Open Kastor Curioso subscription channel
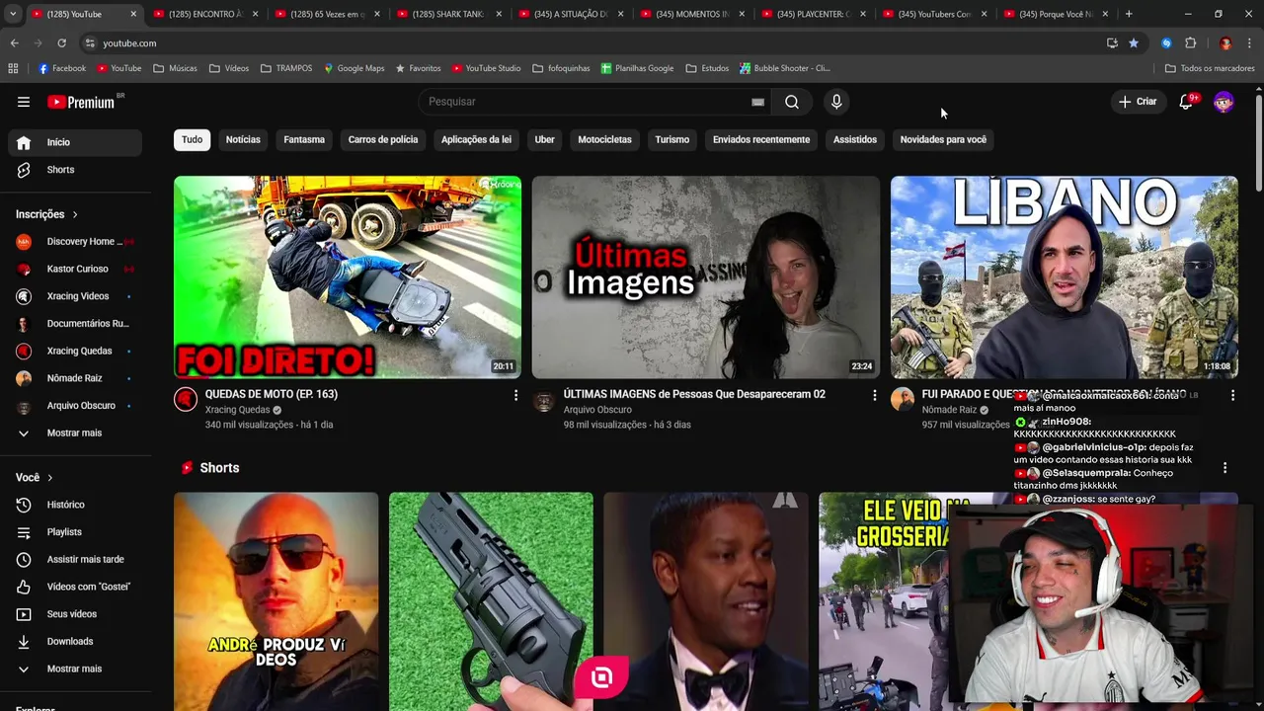This screenshot has height=711, width=1264. coord(75,269)
